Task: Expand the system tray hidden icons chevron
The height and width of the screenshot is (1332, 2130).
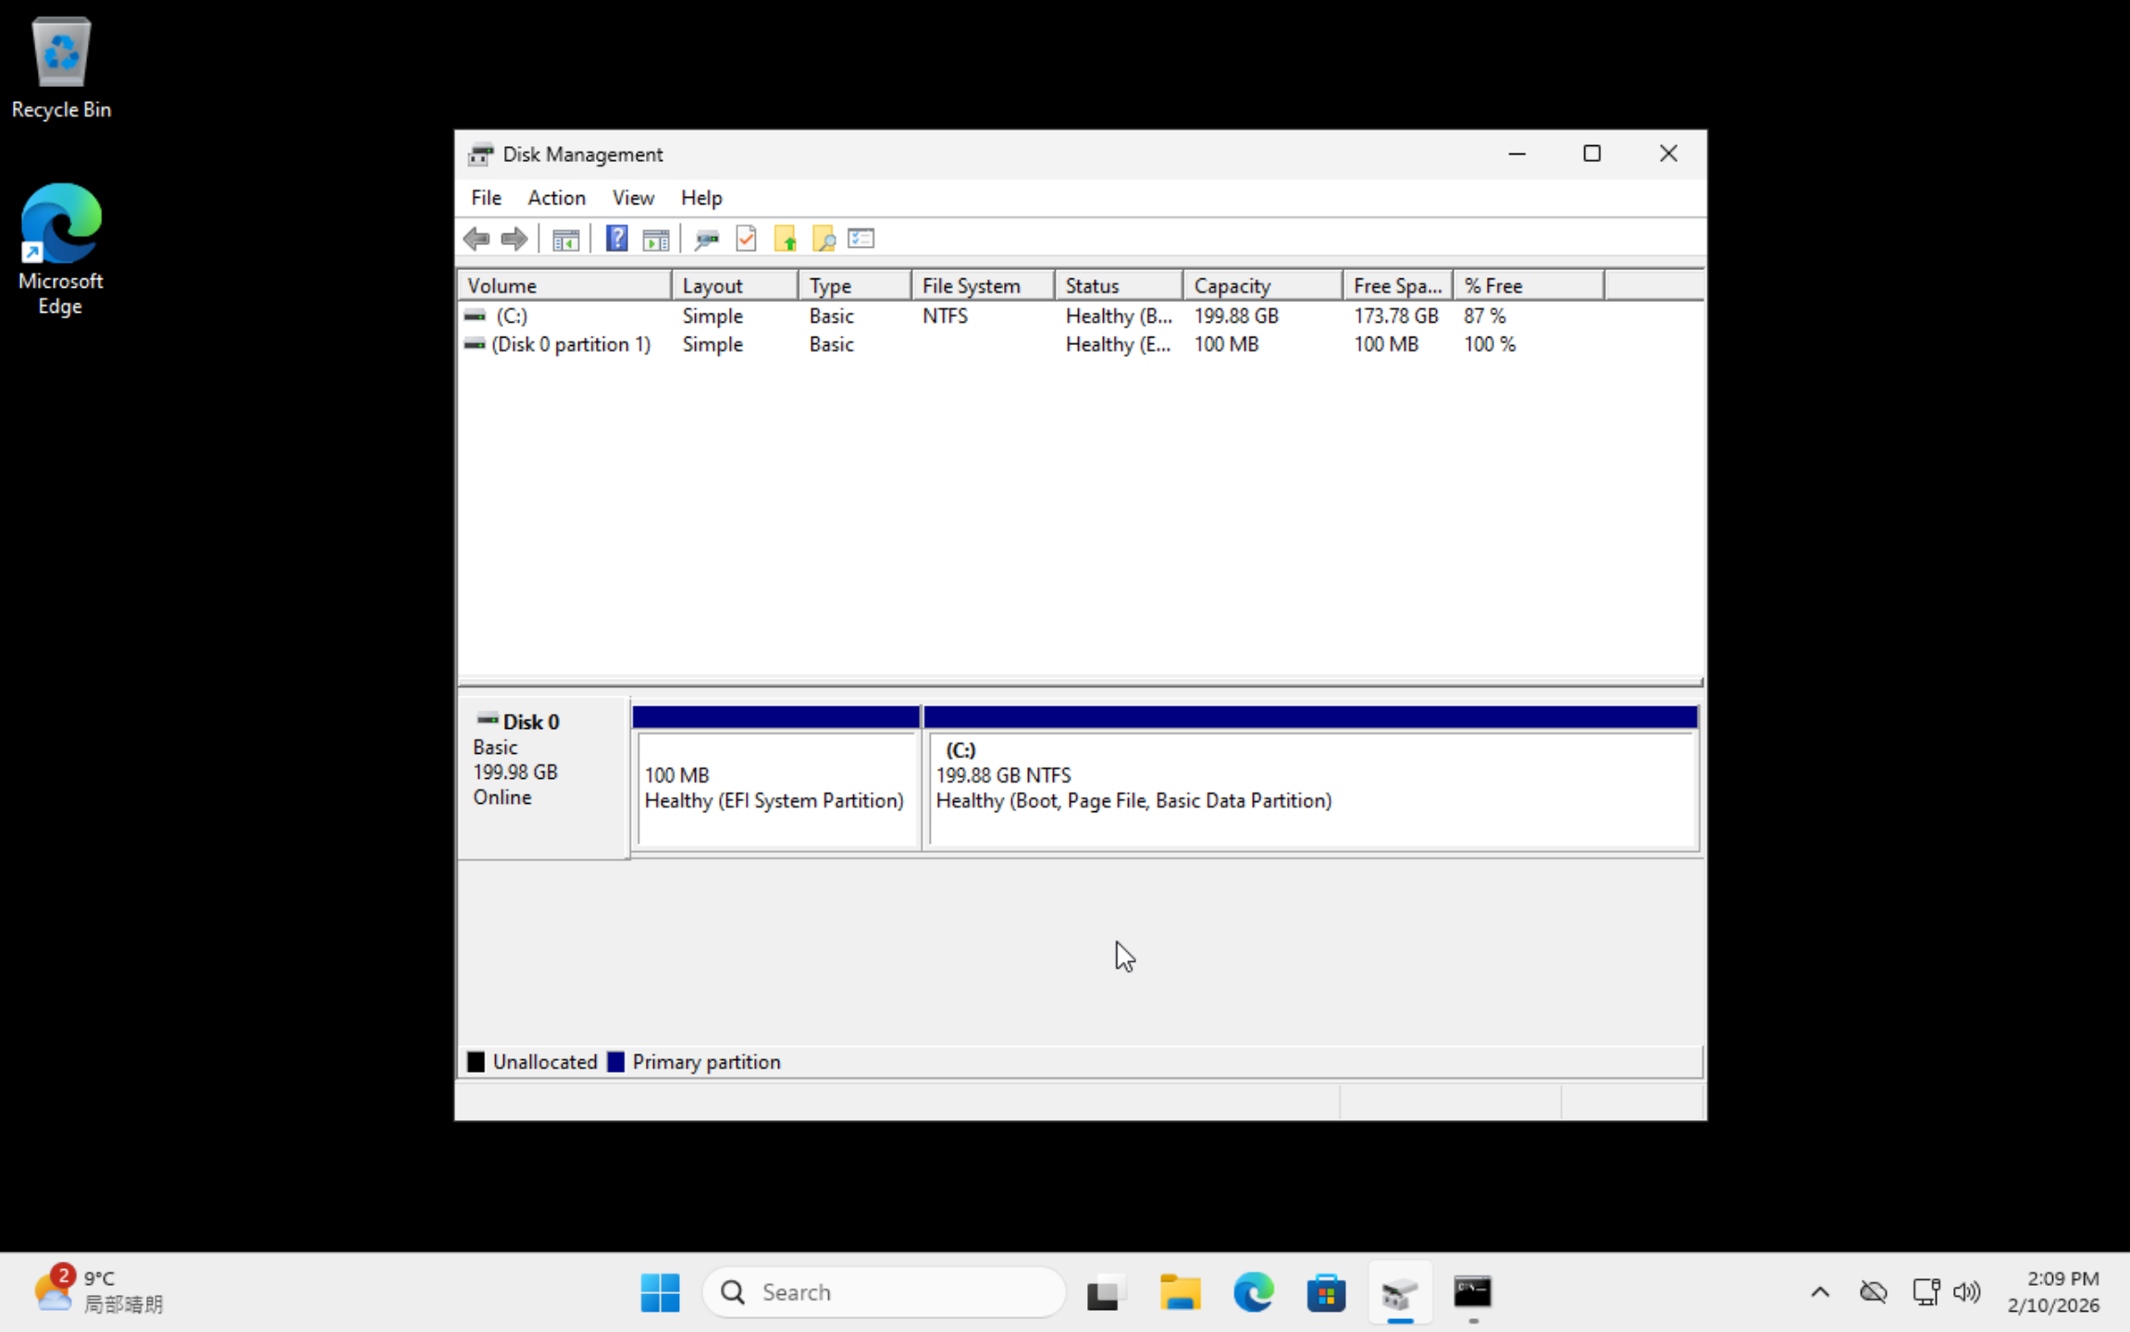Action: (x=1819, y=1292)
